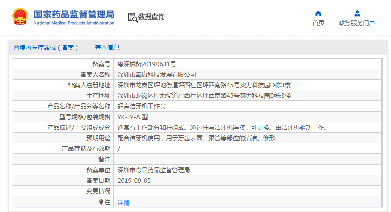
Task: Open the 数据查询 search icon
Action: click(133, 17)
